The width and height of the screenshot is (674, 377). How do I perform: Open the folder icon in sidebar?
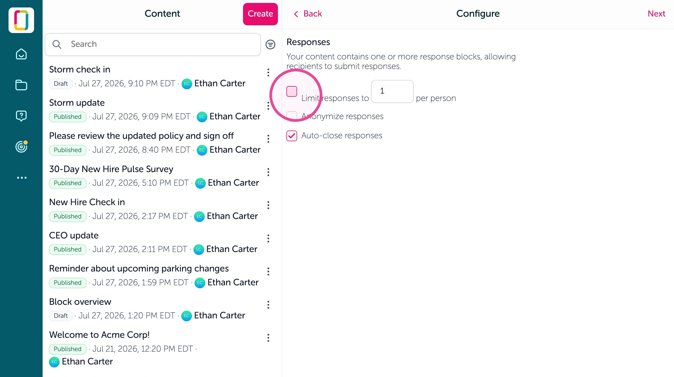click(x=21, y=85)
